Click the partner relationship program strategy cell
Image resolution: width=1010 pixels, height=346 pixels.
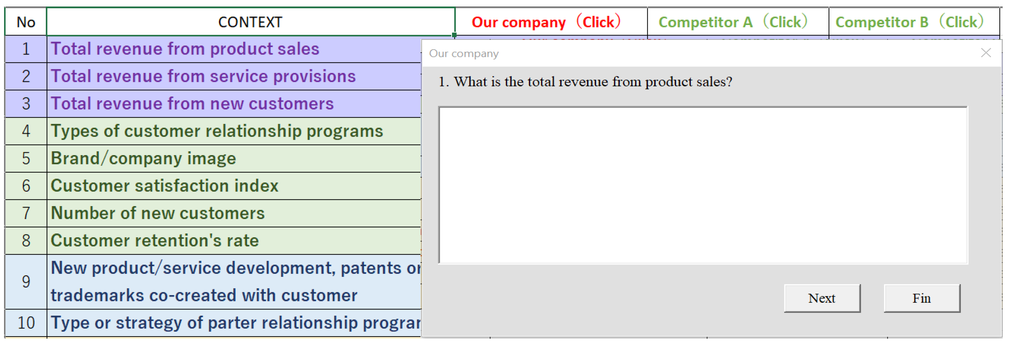point(235,323)
